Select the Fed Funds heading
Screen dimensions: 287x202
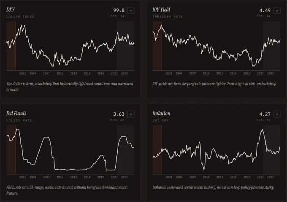tap(16, 114)
